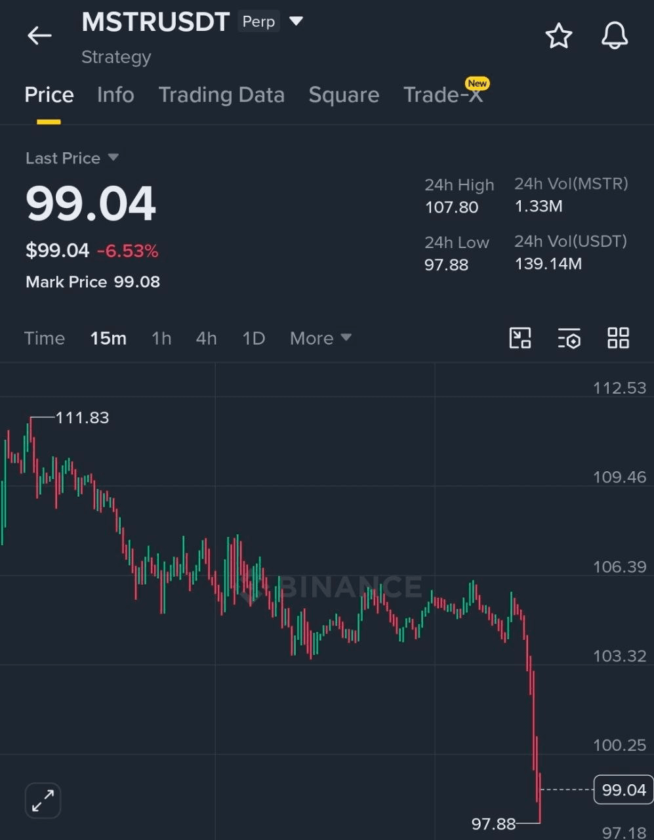Tap the back arrow icon
Screen dimensions: 654x840
39,35
